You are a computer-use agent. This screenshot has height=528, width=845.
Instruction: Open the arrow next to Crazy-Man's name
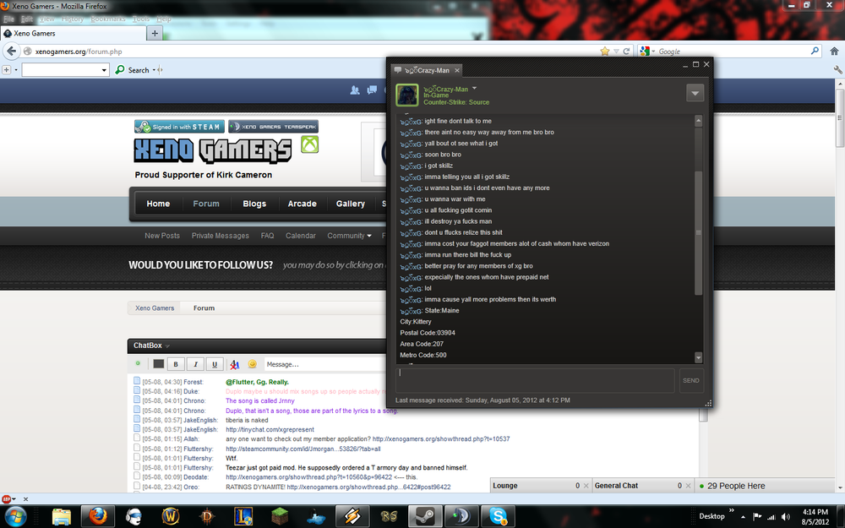[474, 88]
